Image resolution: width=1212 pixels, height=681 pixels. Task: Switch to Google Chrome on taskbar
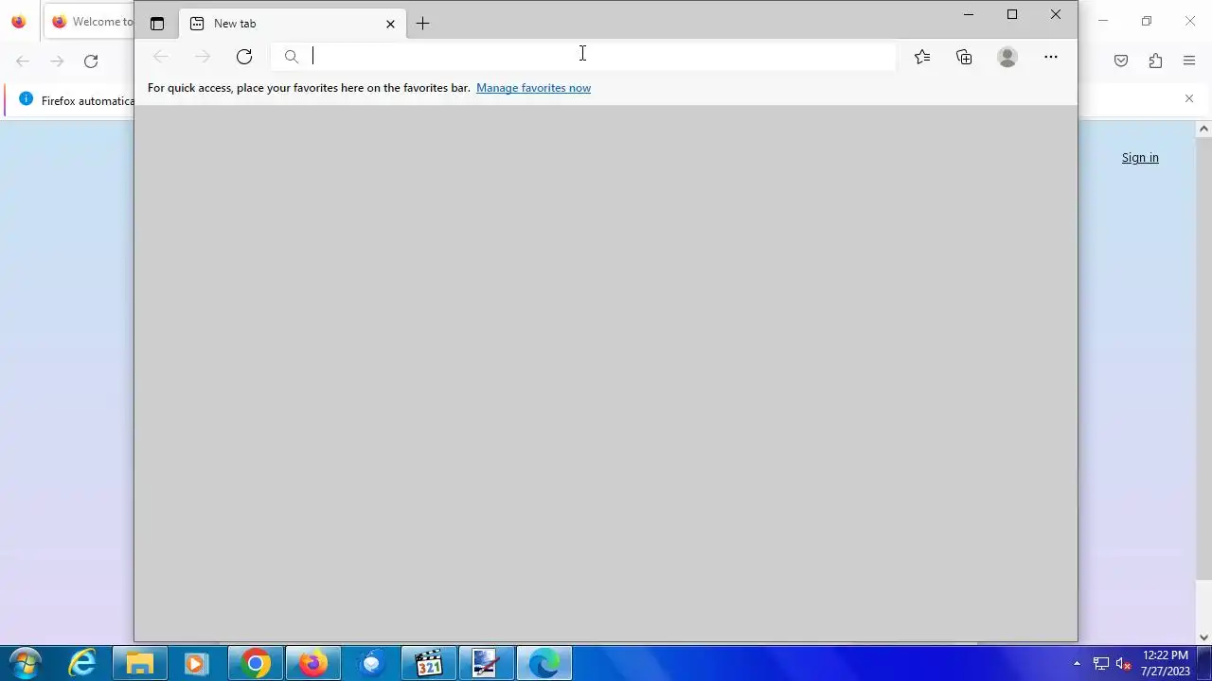256,664
